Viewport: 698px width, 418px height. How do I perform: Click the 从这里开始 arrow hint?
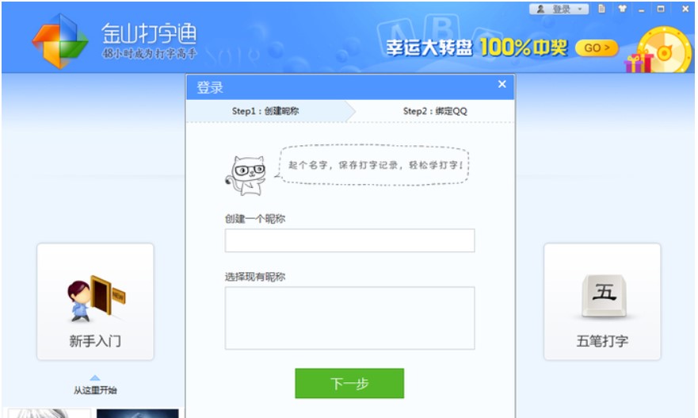[x=95, y=386]
